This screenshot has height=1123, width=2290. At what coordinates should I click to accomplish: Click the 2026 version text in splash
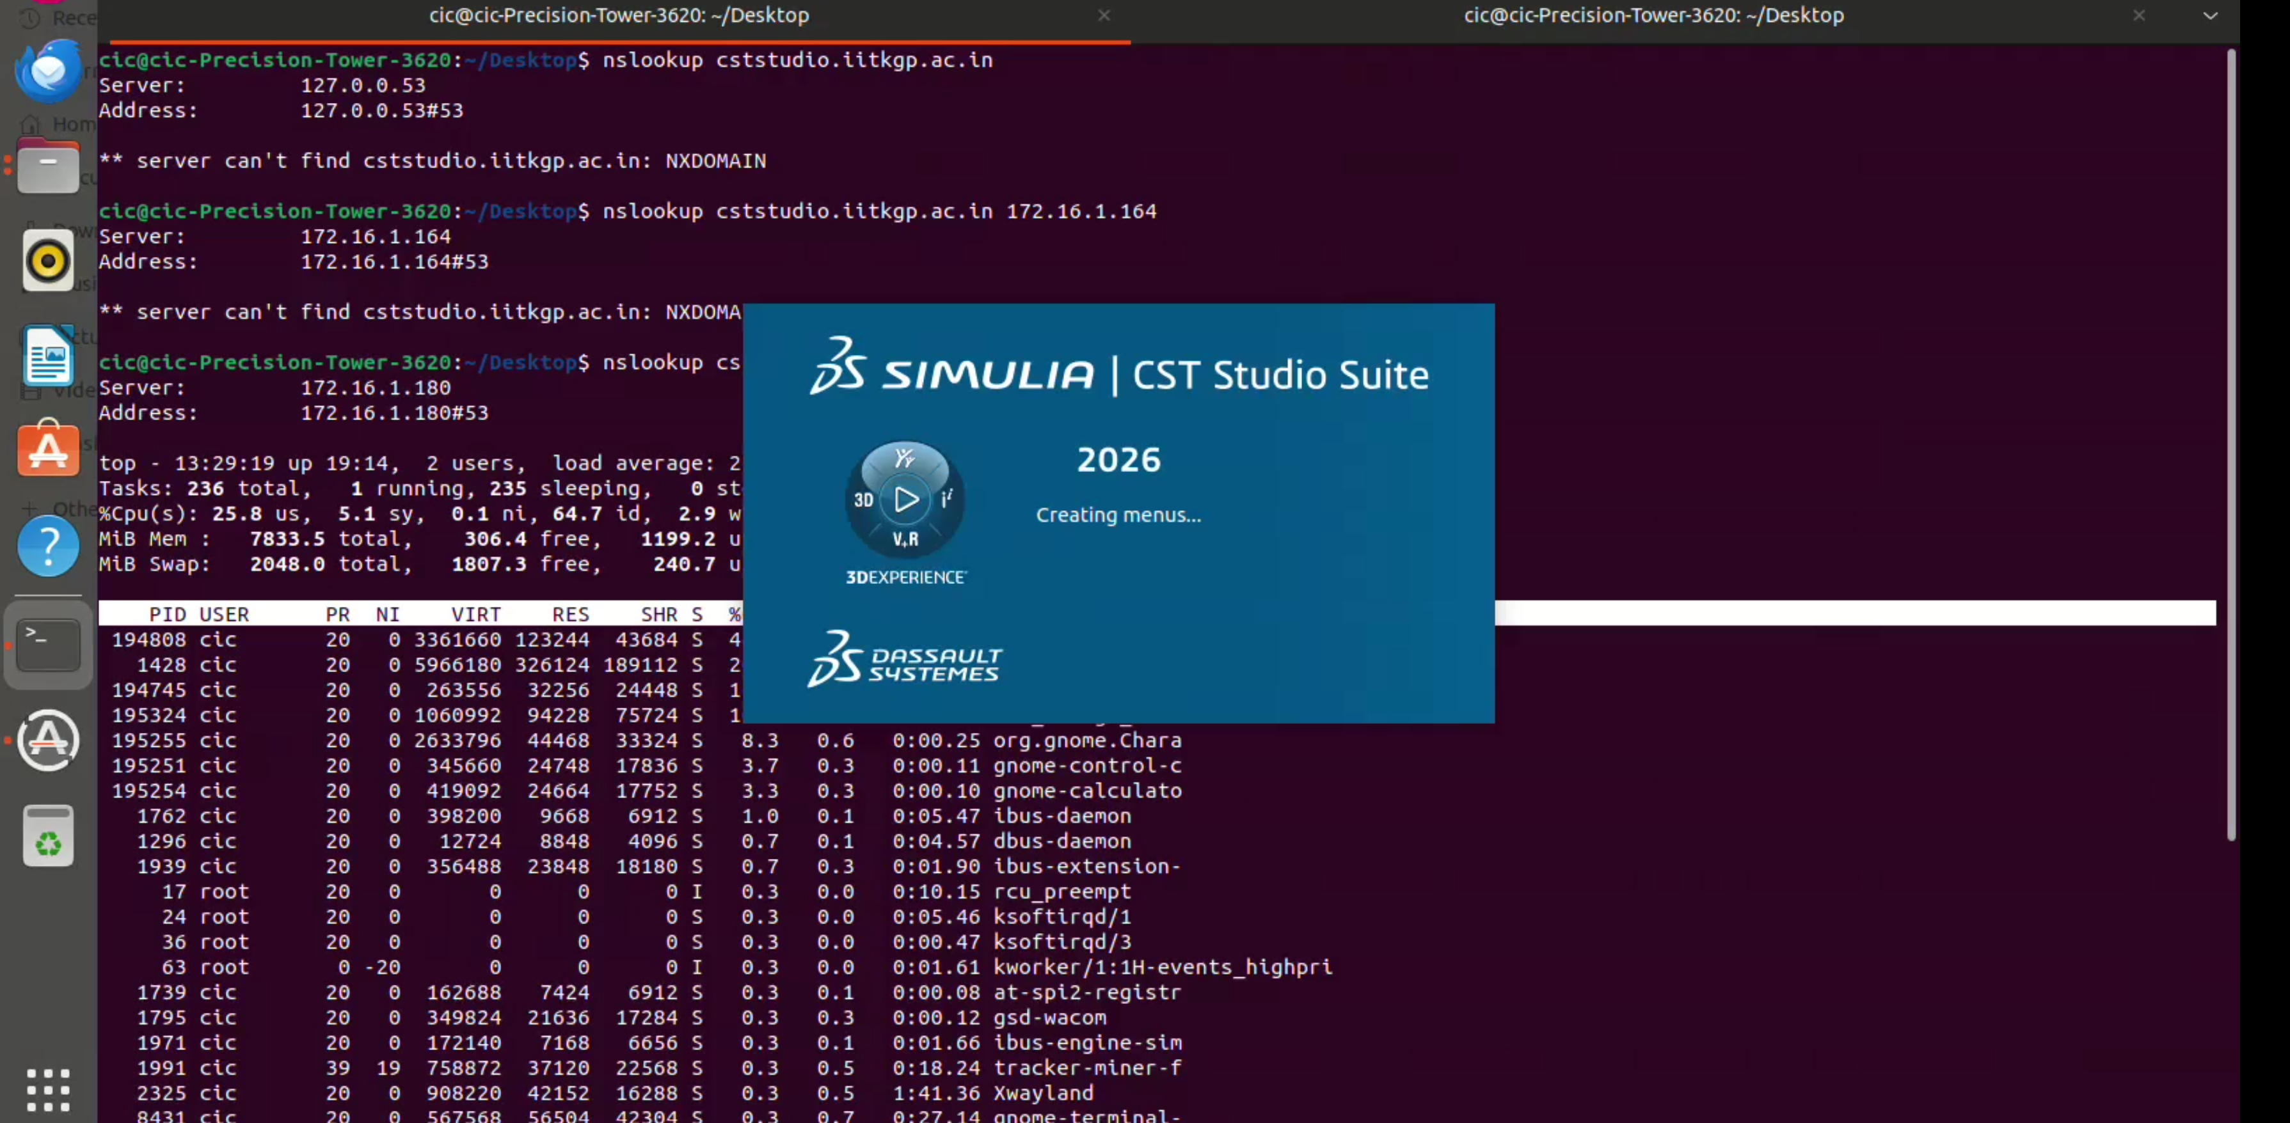(x=1118, y=459)
